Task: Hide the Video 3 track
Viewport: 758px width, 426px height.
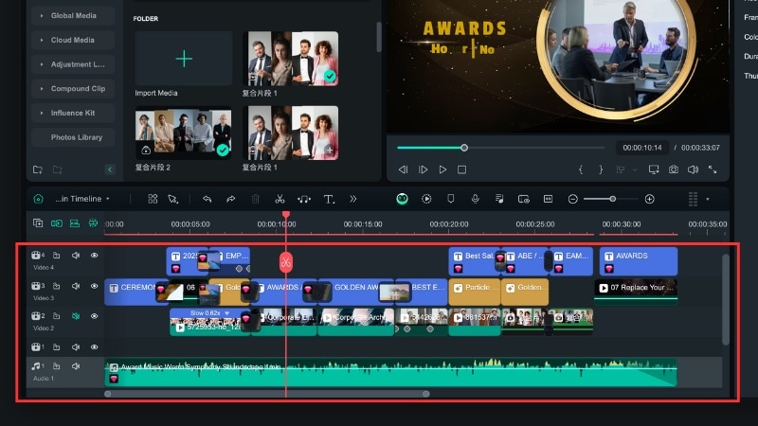Action: coord(94,286)
